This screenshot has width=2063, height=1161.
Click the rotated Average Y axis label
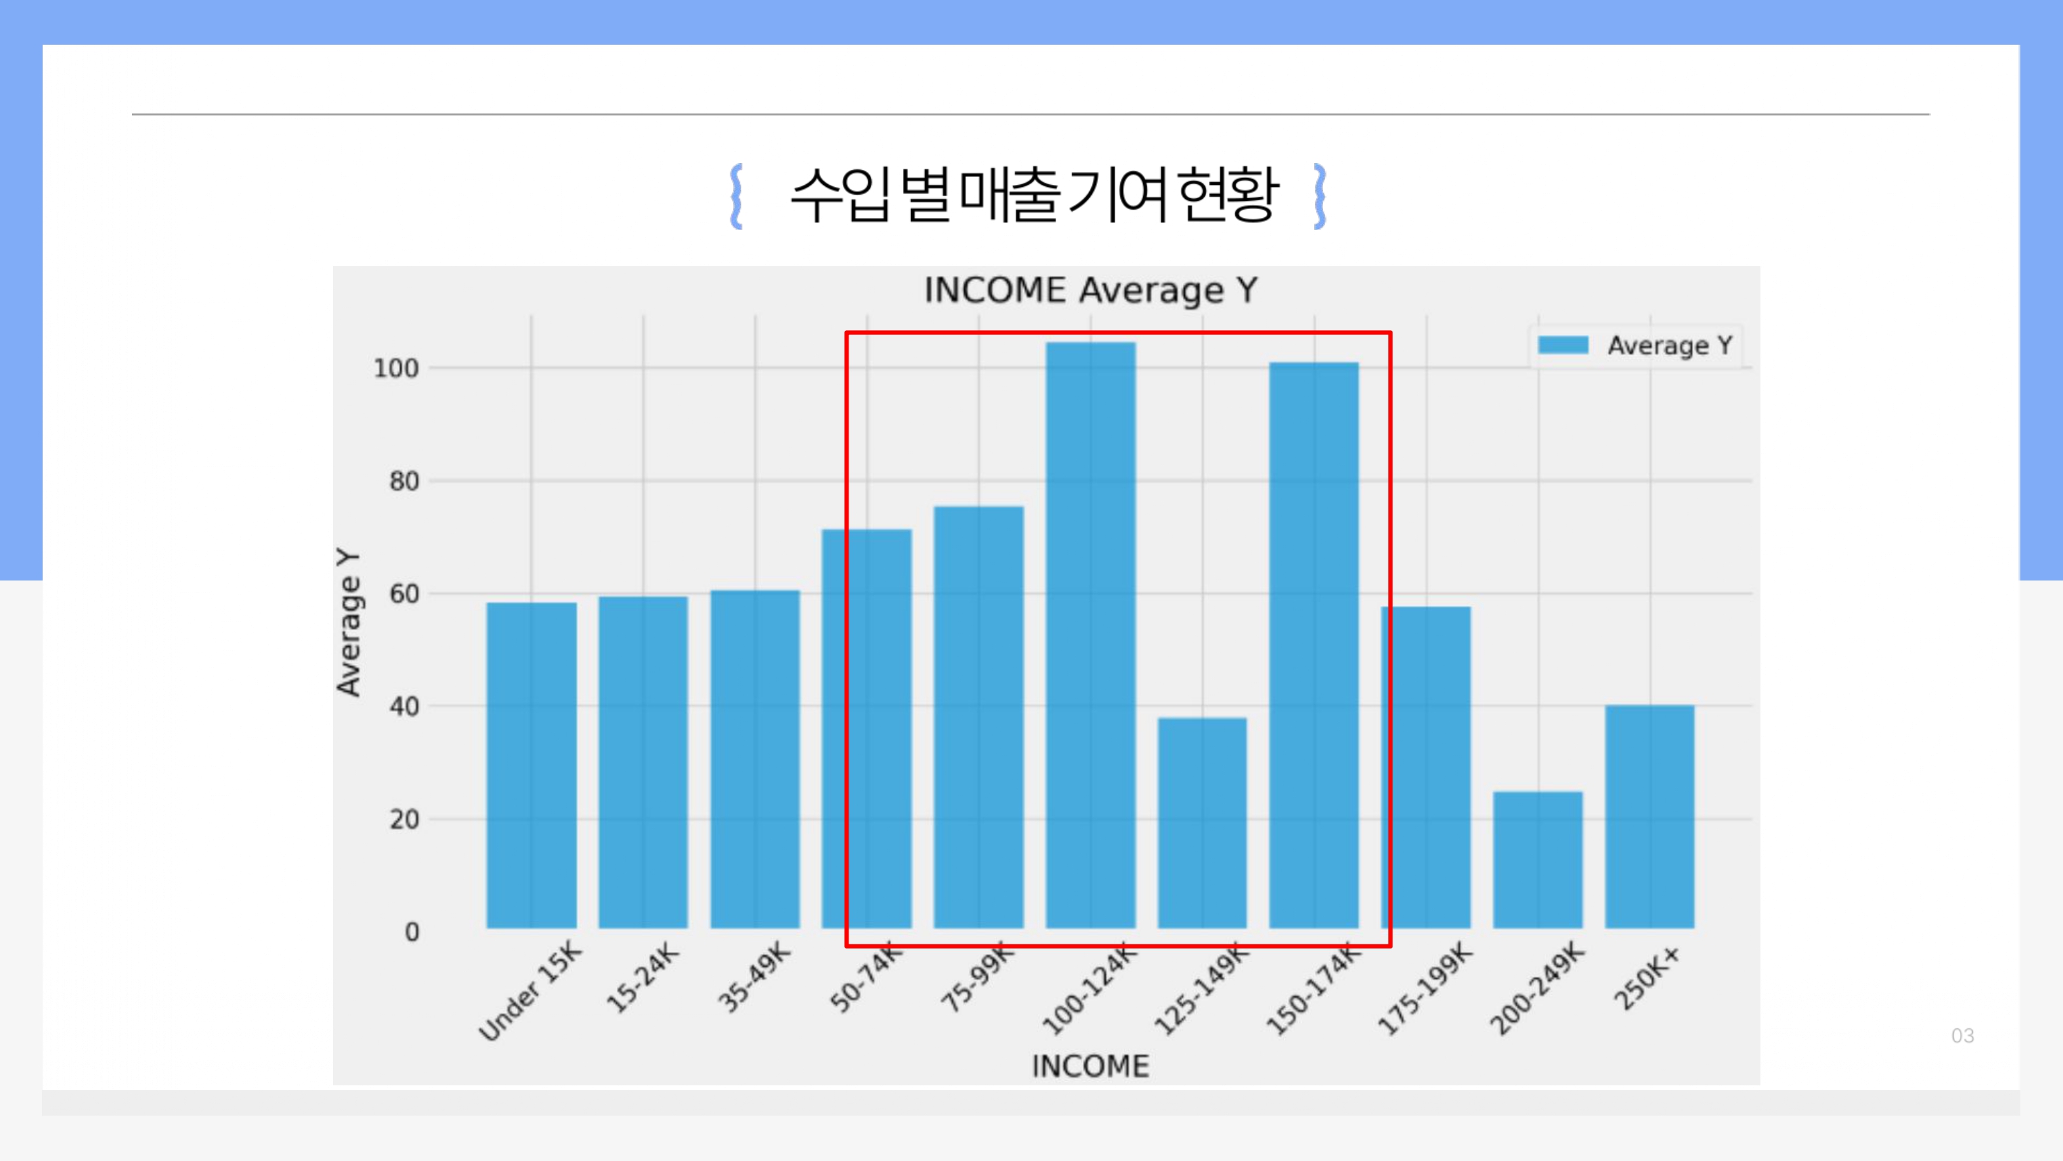pos(349,622)
